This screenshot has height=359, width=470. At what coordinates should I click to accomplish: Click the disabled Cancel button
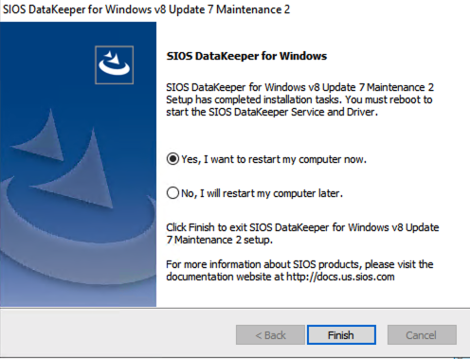coord(422,334)
